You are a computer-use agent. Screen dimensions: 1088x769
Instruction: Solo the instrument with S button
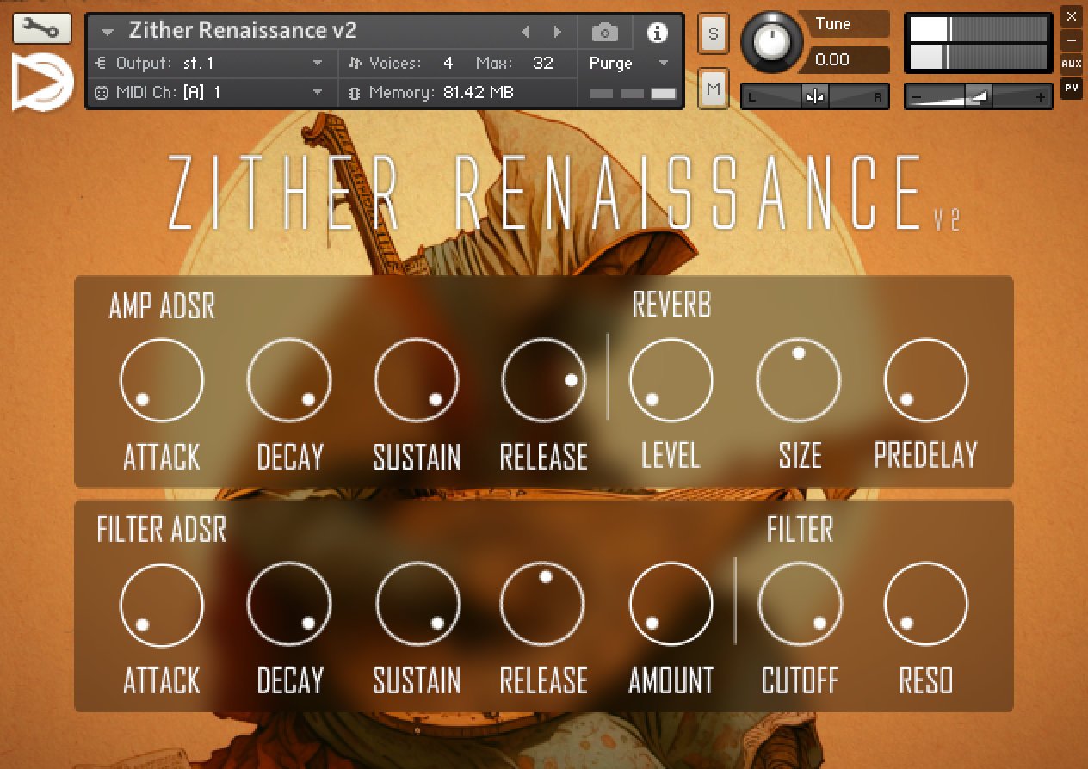[713, 34]
